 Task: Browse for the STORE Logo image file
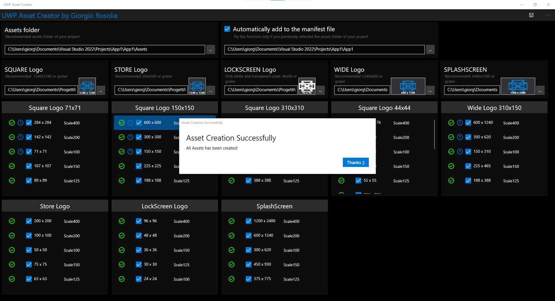[x=211, y=91]
